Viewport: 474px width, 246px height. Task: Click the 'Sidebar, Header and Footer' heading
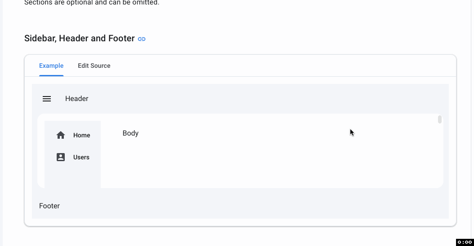(x=80, y=38)
